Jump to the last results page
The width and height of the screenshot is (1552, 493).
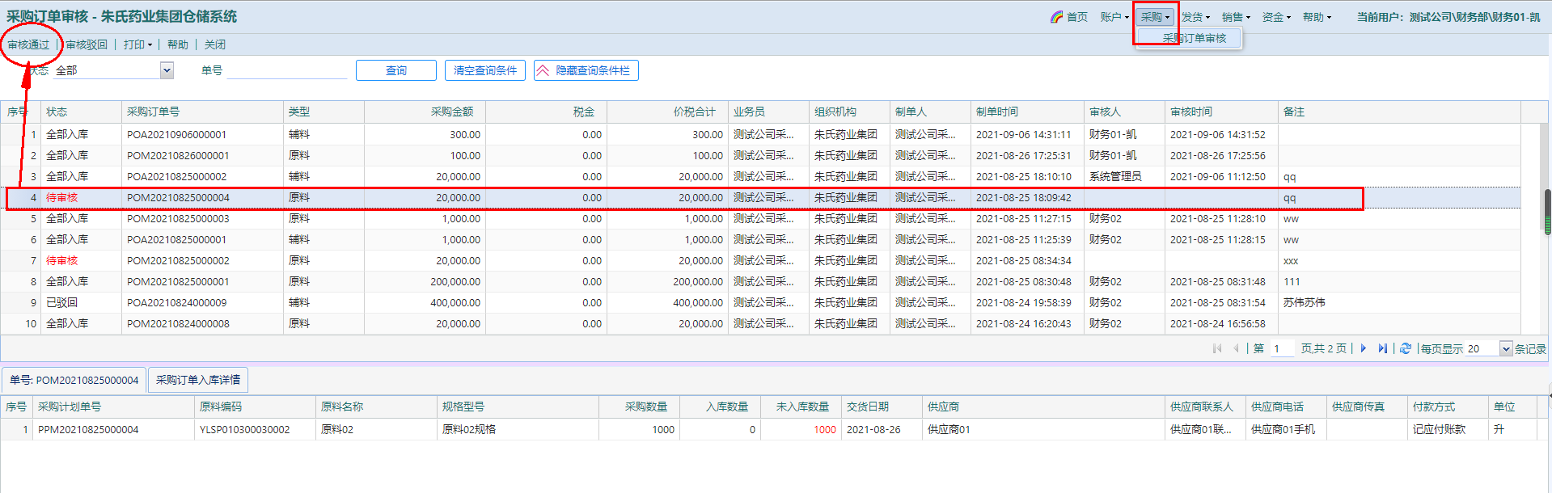coord(1382,348)
